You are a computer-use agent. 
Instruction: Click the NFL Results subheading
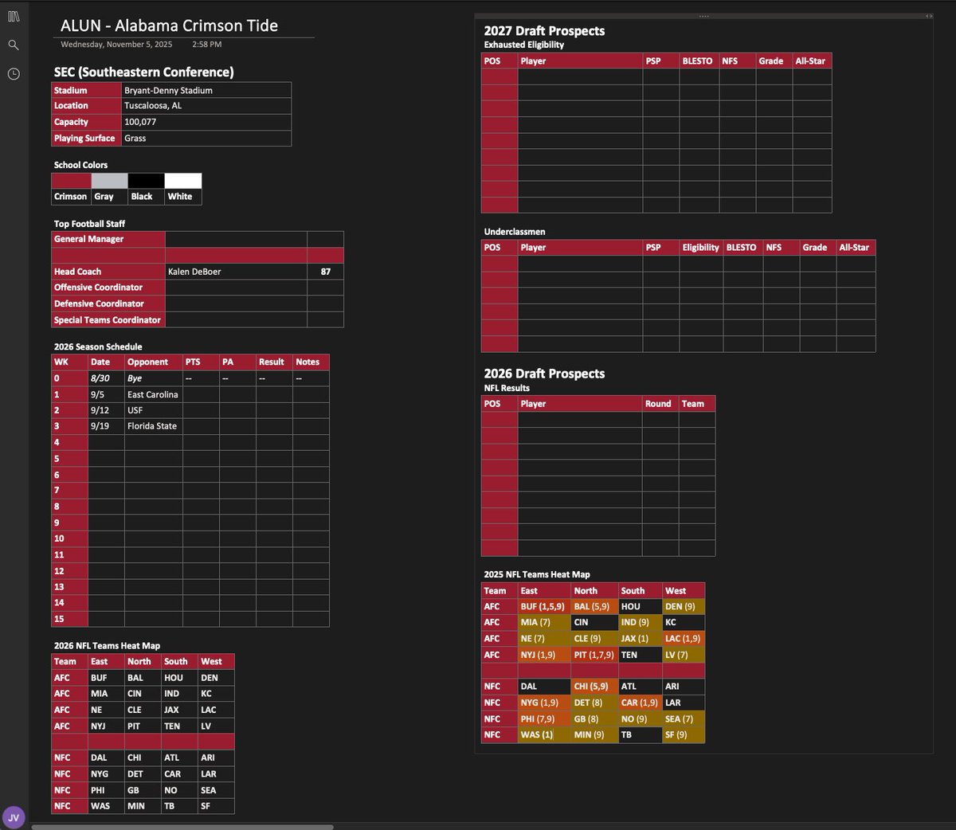pos(507,388)
